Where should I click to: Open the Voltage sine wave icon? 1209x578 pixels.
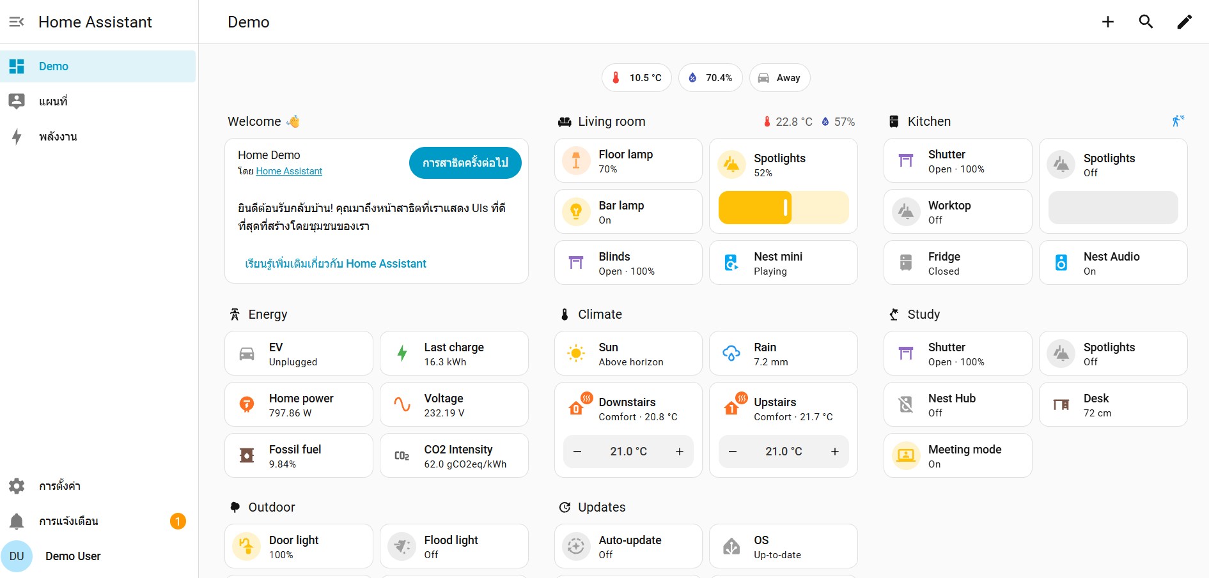tap(402, 404)
